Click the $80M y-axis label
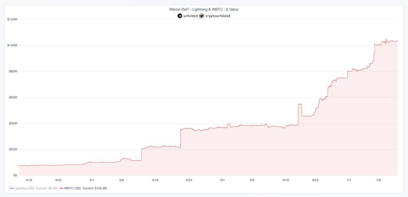The image size is (408, 197). coord(13,71)
